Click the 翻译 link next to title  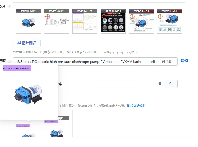[x=184, y=61]
